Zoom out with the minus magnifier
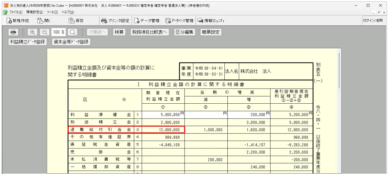Image resolution: width=388 pixels, height=174 pixels. click(44, 32)
